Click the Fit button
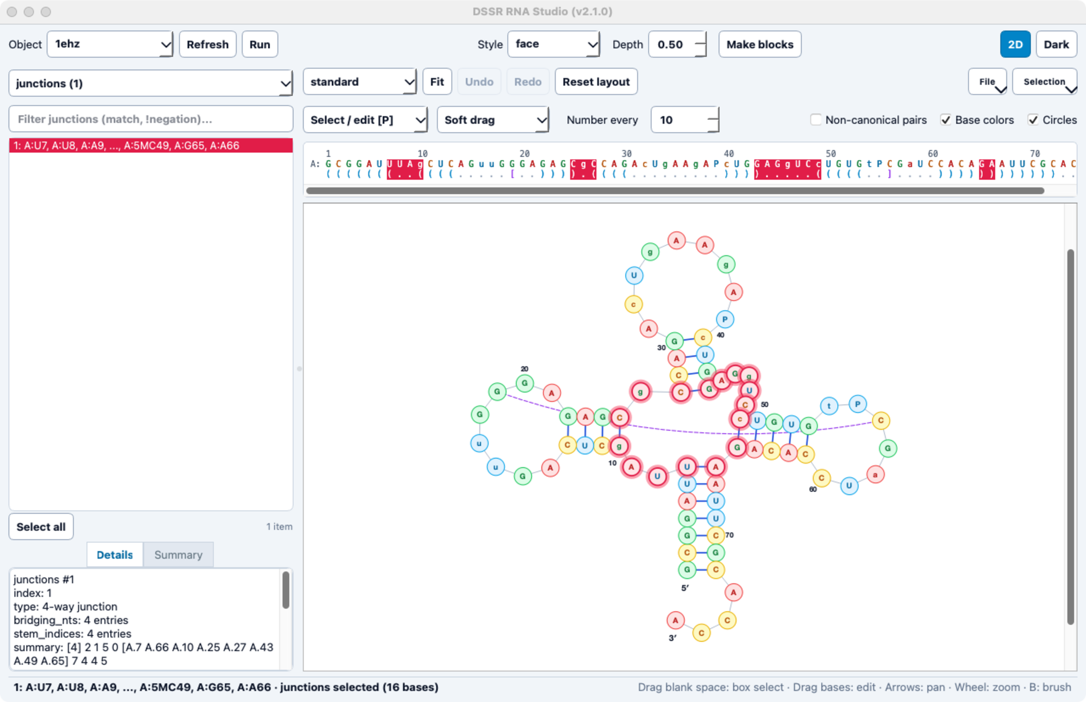Image resolution: width=1086 pixels, height=702 pixels. click(437, 81)
